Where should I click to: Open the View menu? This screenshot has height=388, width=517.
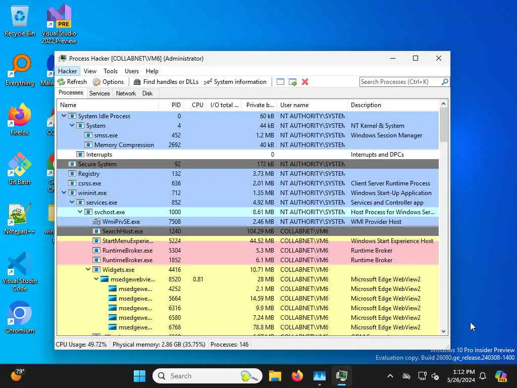tap(90, 71)
